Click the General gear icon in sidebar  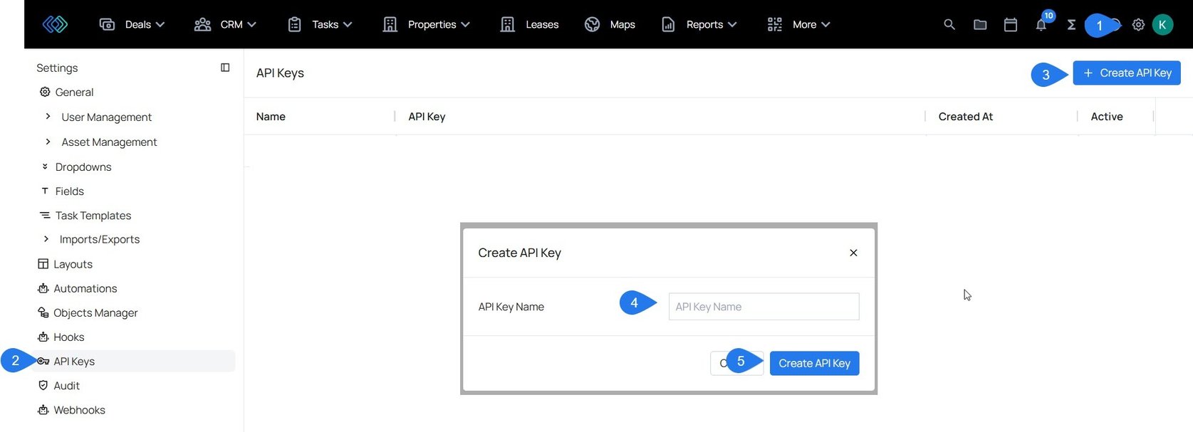pos(45,92)
